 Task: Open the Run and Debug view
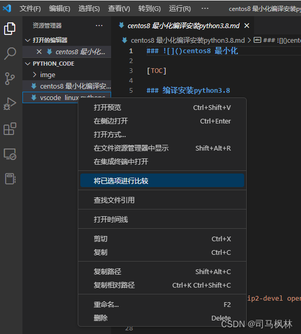(x=10, y=104)
